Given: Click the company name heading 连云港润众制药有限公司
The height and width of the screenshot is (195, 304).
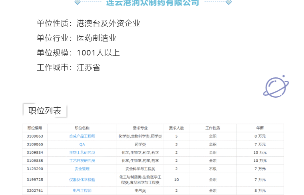Looking at the screenshot, I should [153, 3].
